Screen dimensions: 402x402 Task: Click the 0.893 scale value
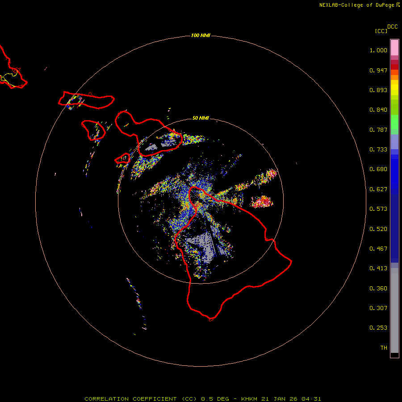pyautogui.click(x=378, y=90)
